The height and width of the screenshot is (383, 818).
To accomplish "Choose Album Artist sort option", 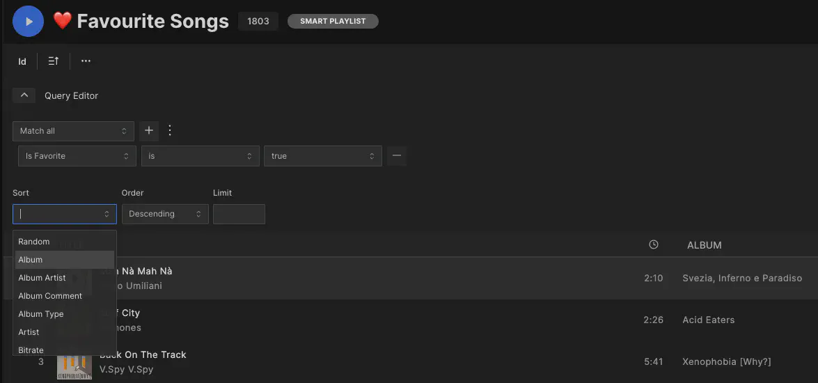I will pyautogui.click(x=42, y=278).
